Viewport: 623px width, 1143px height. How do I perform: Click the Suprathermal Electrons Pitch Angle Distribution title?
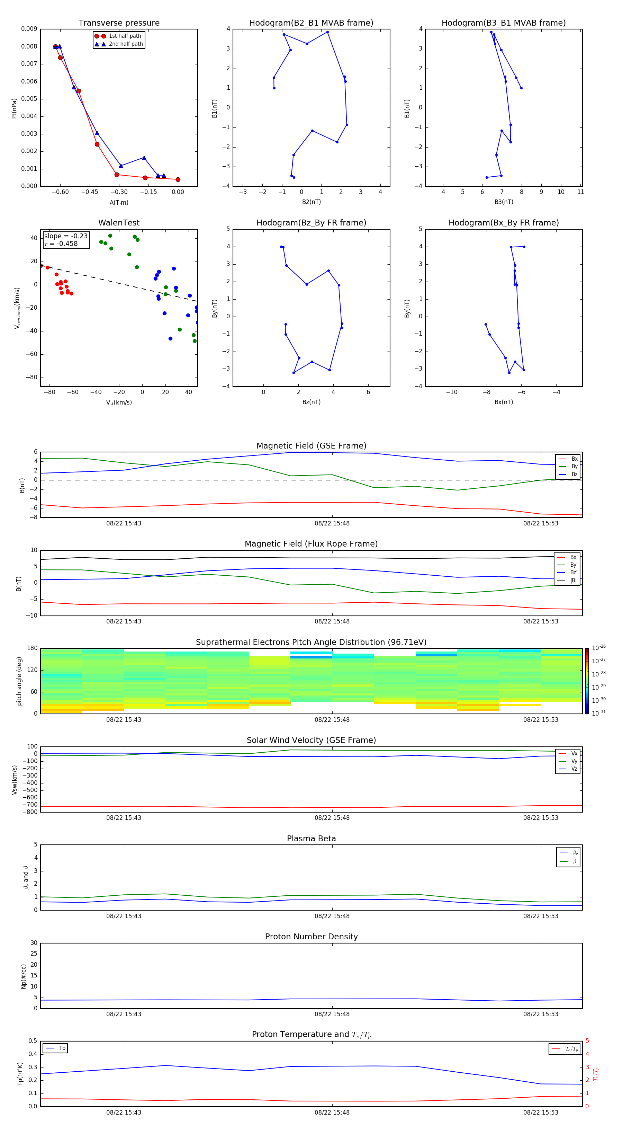pos(311,642)
